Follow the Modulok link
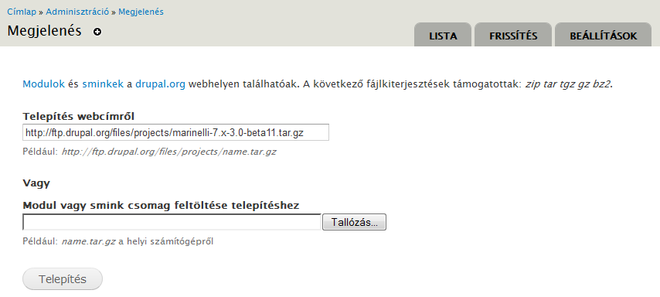 (44, 84)
